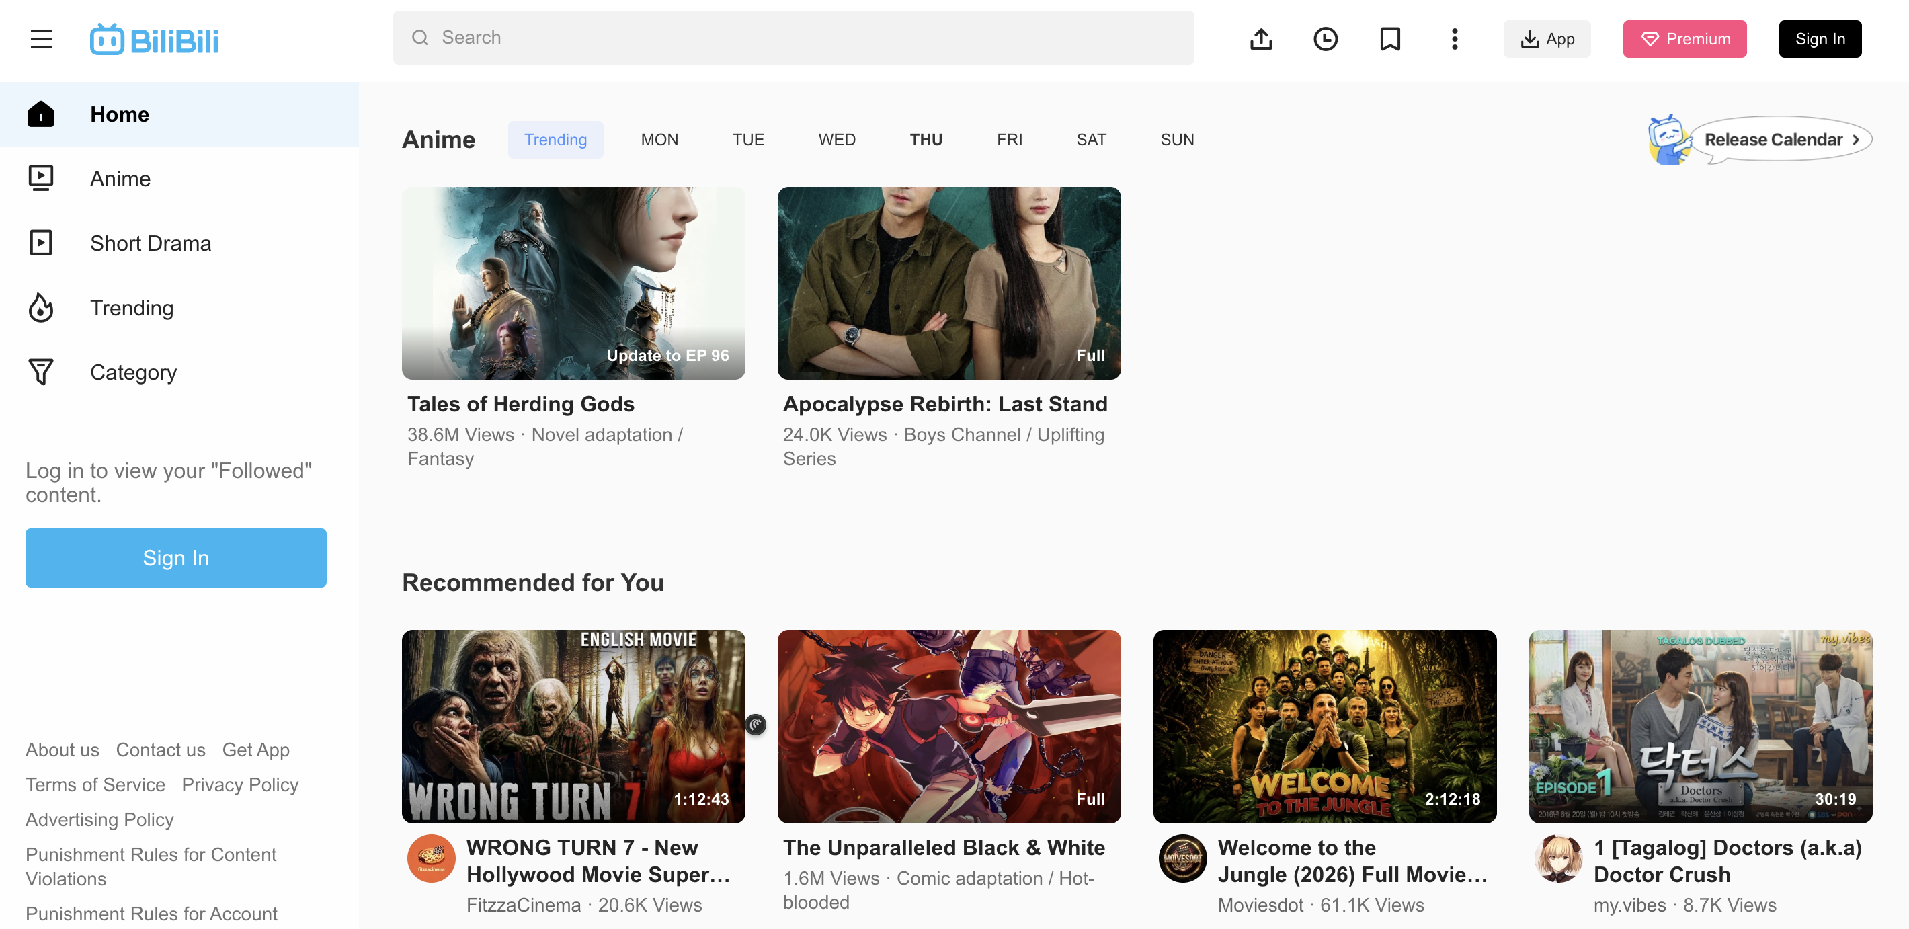
Task: Open Tales of Herding Gods thumbnail
Action: 573,283
